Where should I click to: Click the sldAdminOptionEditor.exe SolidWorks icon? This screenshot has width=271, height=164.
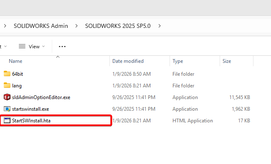[7, 97]
